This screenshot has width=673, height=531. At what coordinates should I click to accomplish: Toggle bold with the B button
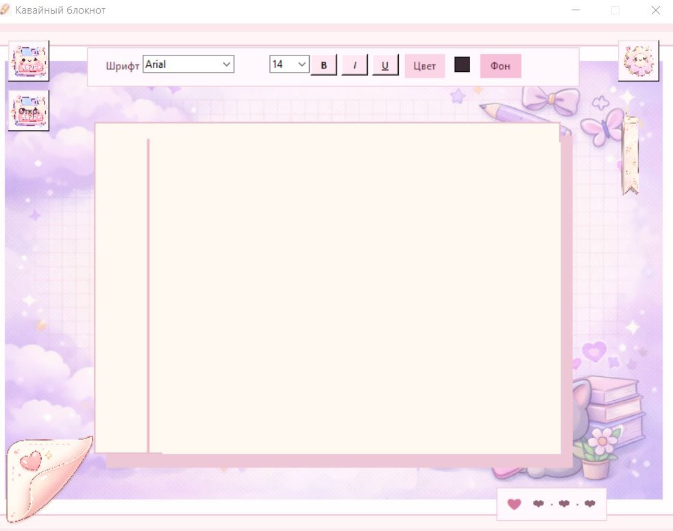tap(323, 65)
